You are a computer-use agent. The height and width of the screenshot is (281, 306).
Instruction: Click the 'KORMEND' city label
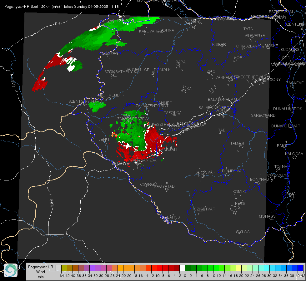click(x=110, y=95)
